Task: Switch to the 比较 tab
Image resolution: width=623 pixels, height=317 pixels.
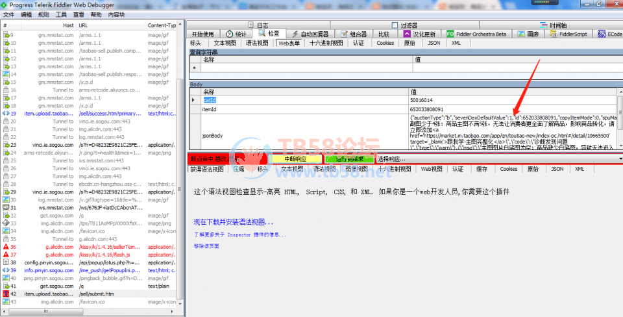Action: (384, 34)
